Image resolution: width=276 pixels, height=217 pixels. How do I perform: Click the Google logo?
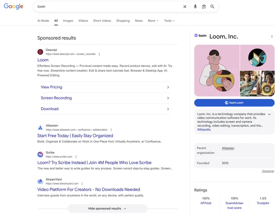point(13,6)
